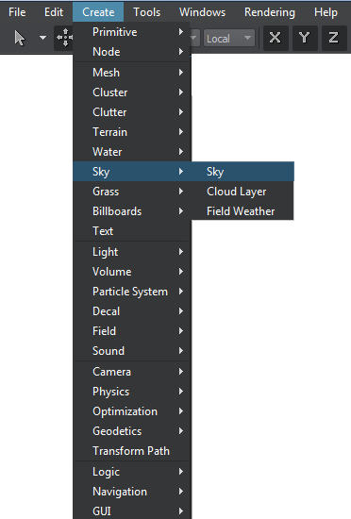Image resolution: width=351 pixels, height=519 pixels.
Task: Expand the Terrain submenu
Action: pyautogui.click(x=132, y=132)
